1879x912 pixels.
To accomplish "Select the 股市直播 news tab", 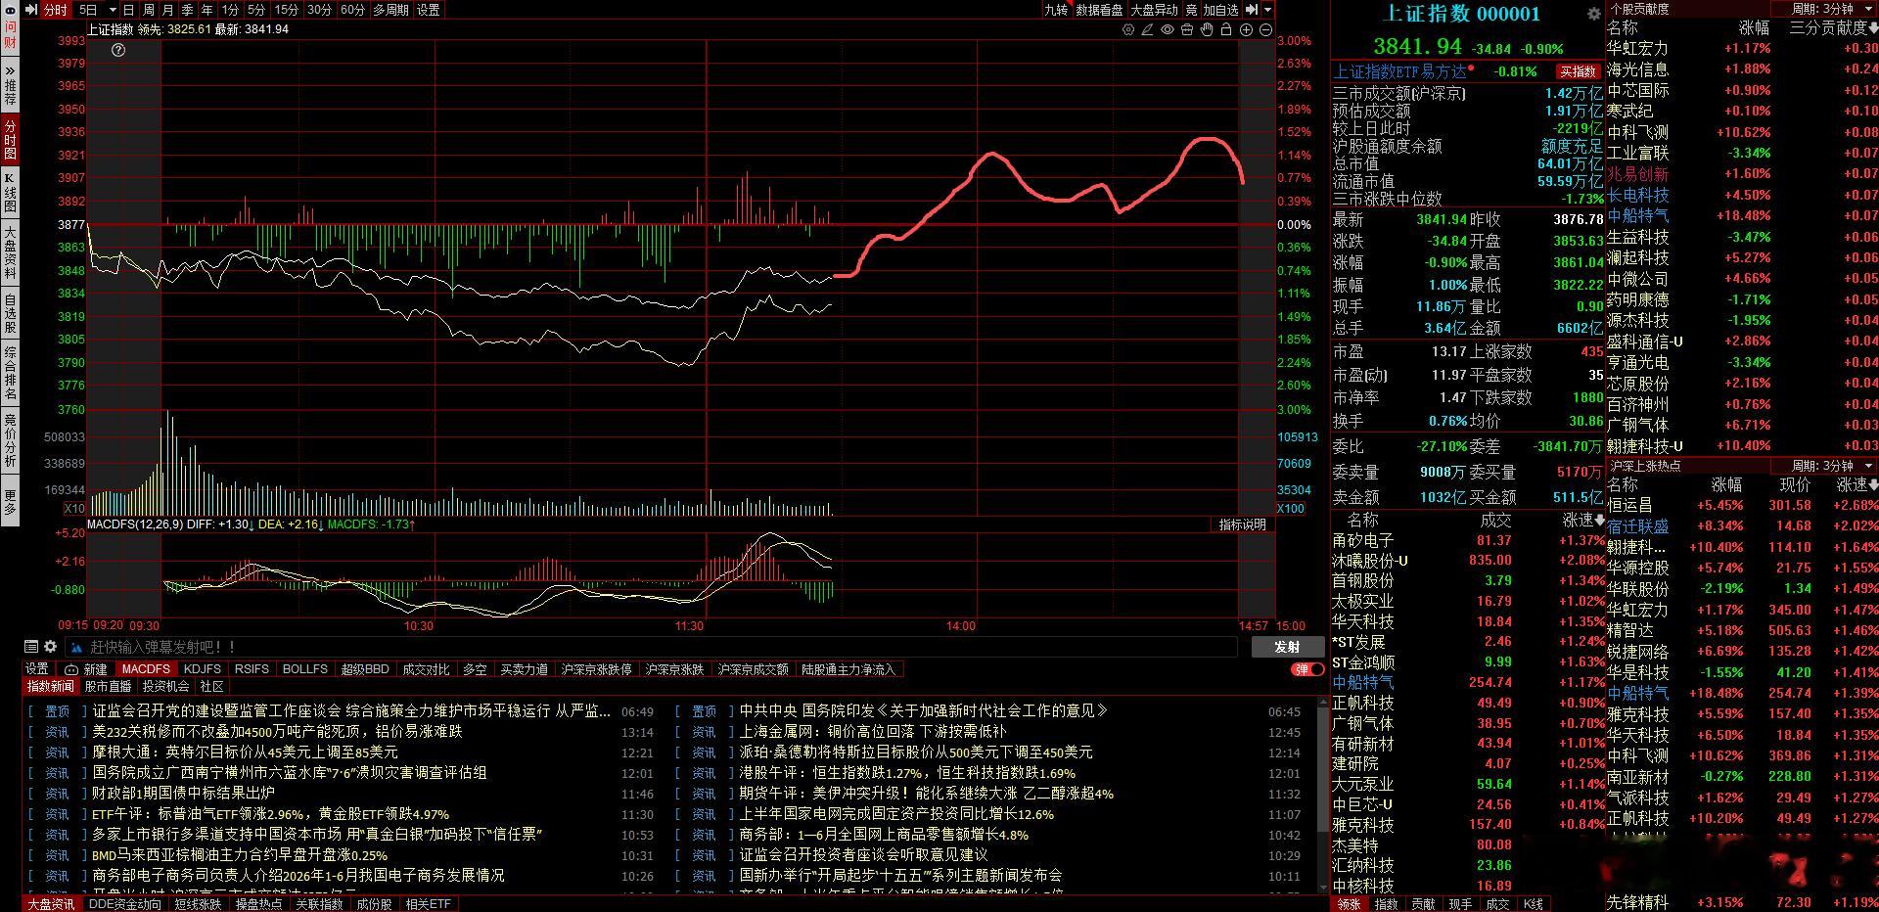I will [108, 687].
